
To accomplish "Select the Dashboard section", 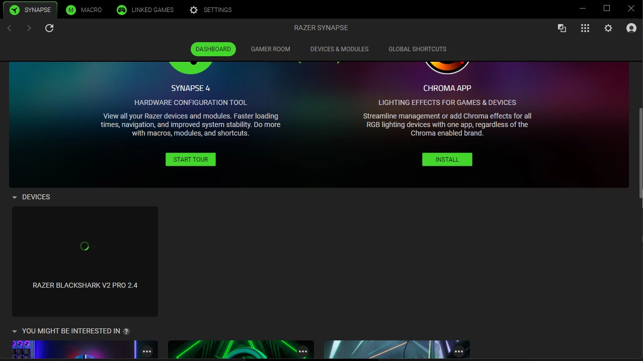I will 213,49.
